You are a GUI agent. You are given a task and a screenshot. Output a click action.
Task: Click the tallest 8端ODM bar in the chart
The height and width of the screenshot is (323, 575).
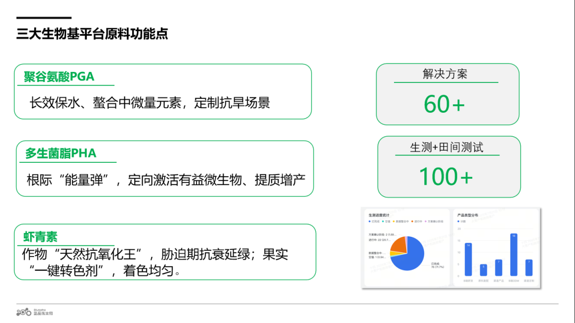pos(514,255)
